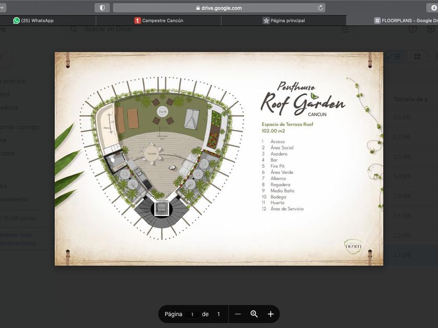Click the Obtener más almacenamiento button

coord(26,239)
